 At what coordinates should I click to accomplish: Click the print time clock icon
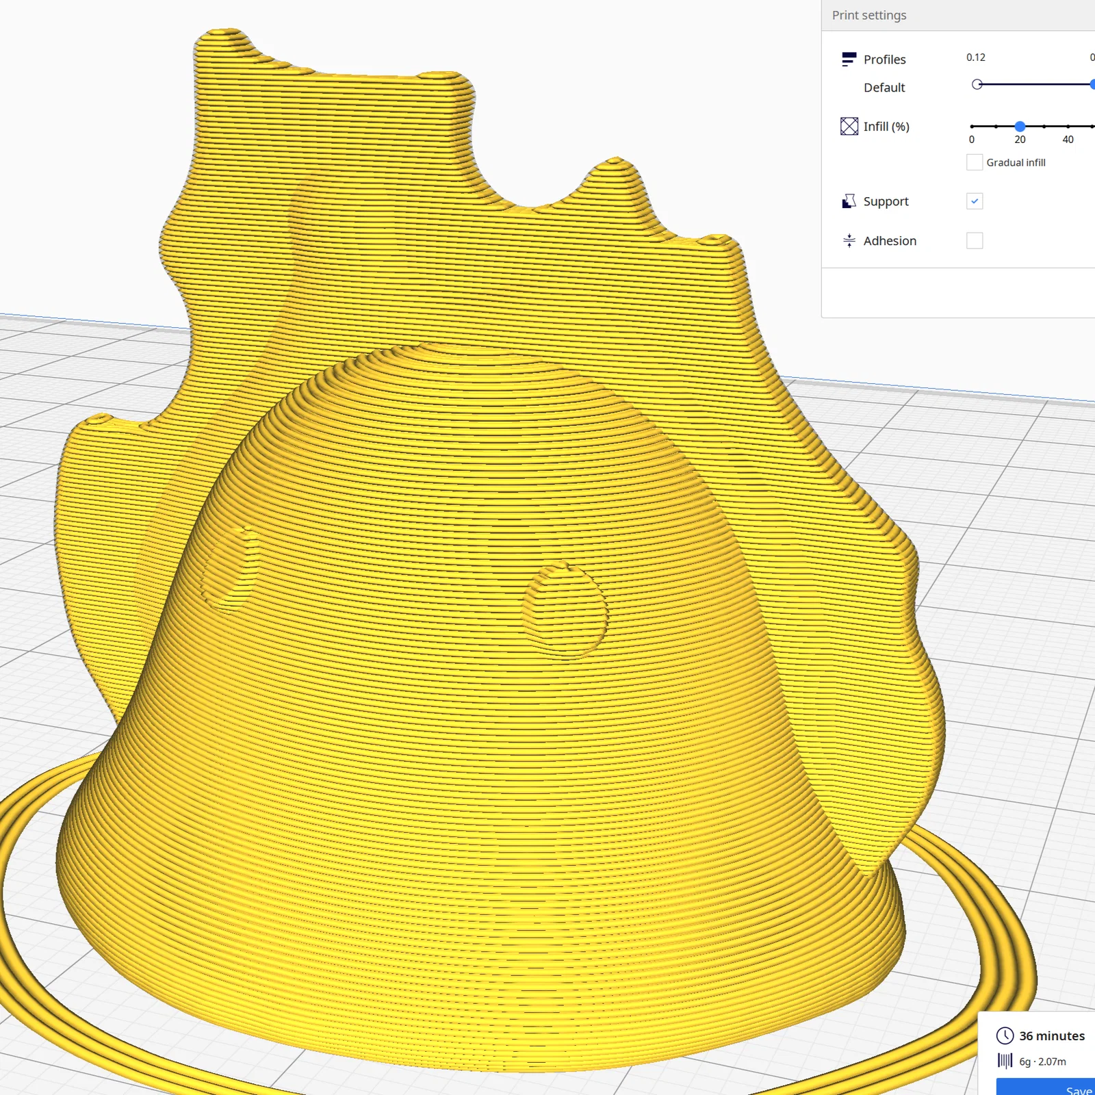pos(1005,1035)
